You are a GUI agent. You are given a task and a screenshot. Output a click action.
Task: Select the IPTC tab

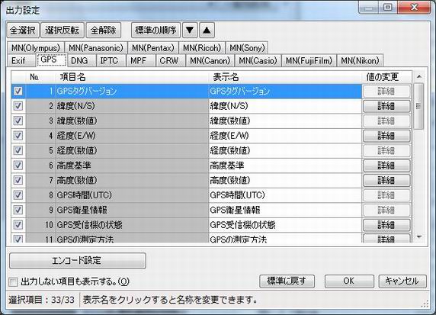(109, 60)
